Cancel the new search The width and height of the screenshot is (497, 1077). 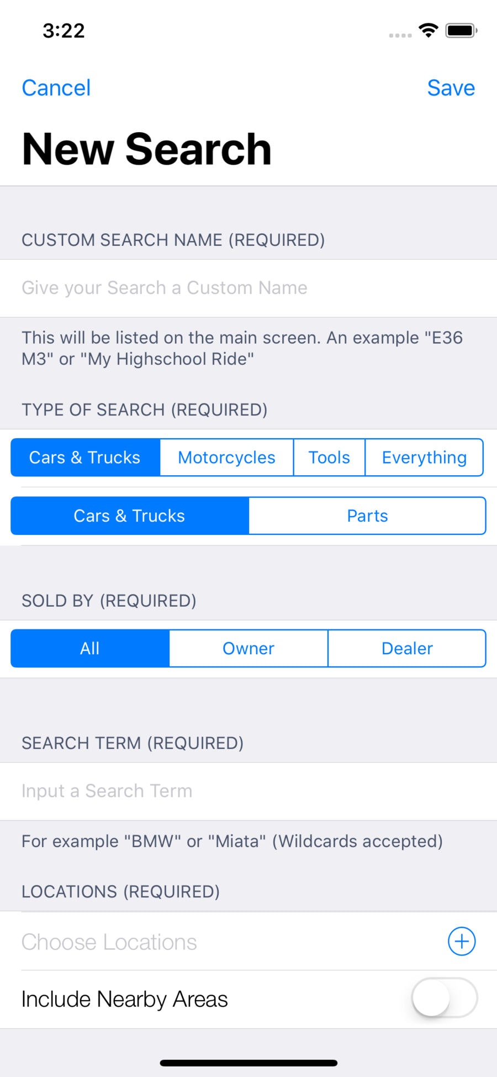pyautogui.click(x=56, y=87)
